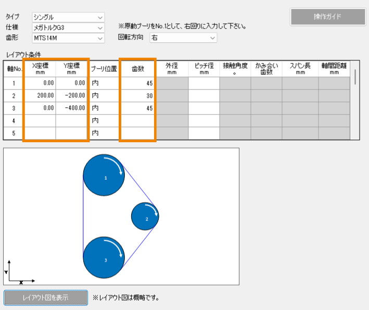Image resolution: width=369 pixels, height=310 pixels.
Task: Open the 回転方向 dropdown showing 右
Action: [183, 38]
